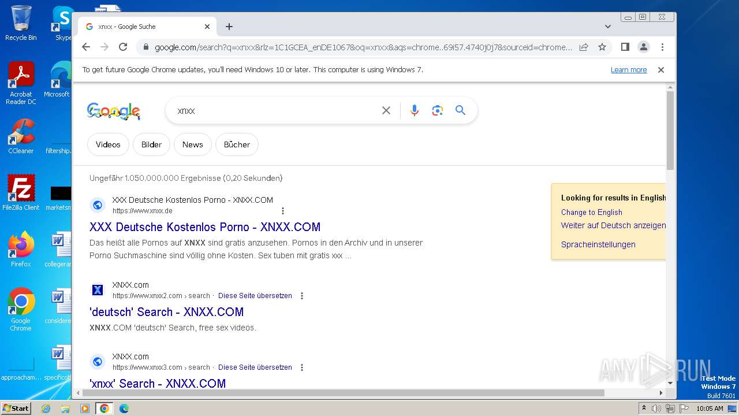Open CCleaner desktop icon
Viewport: 739px width, 416px height.
21,136
